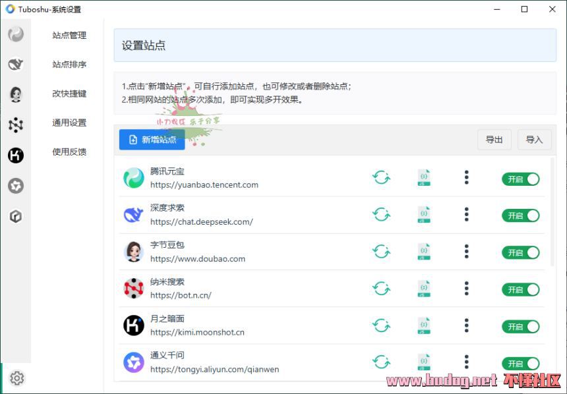Viewport: 567px width, 394px height.
Task: Open 通用设置 section
Action: coord(69,123)
